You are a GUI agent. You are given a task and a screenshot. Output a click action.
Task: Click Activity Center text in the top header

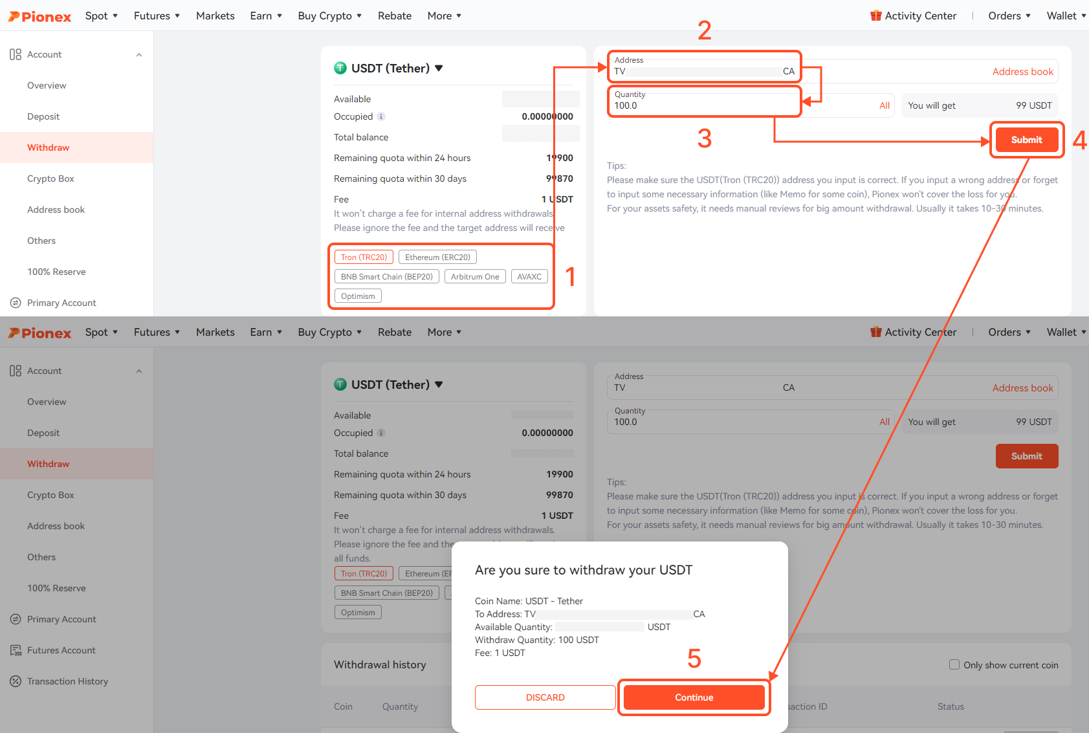pyautogui.click(x=920, y=16)
